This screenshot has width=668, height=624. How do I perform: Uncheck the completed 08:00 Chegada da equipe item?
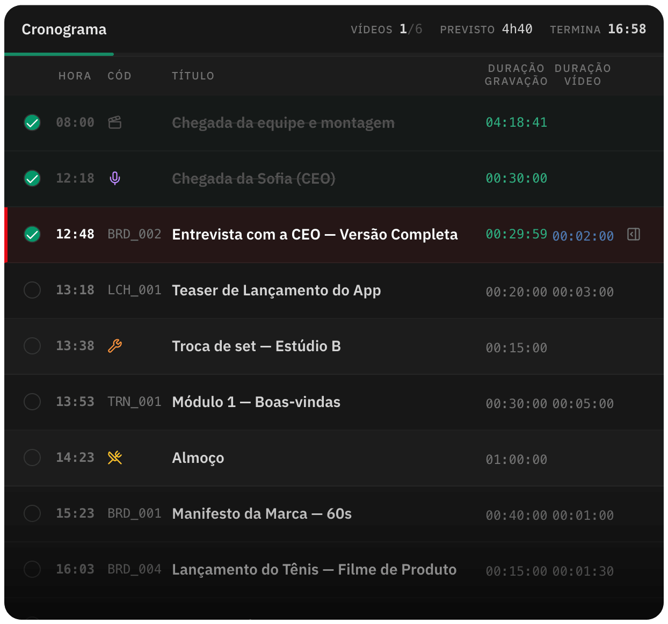coord(32,122)
